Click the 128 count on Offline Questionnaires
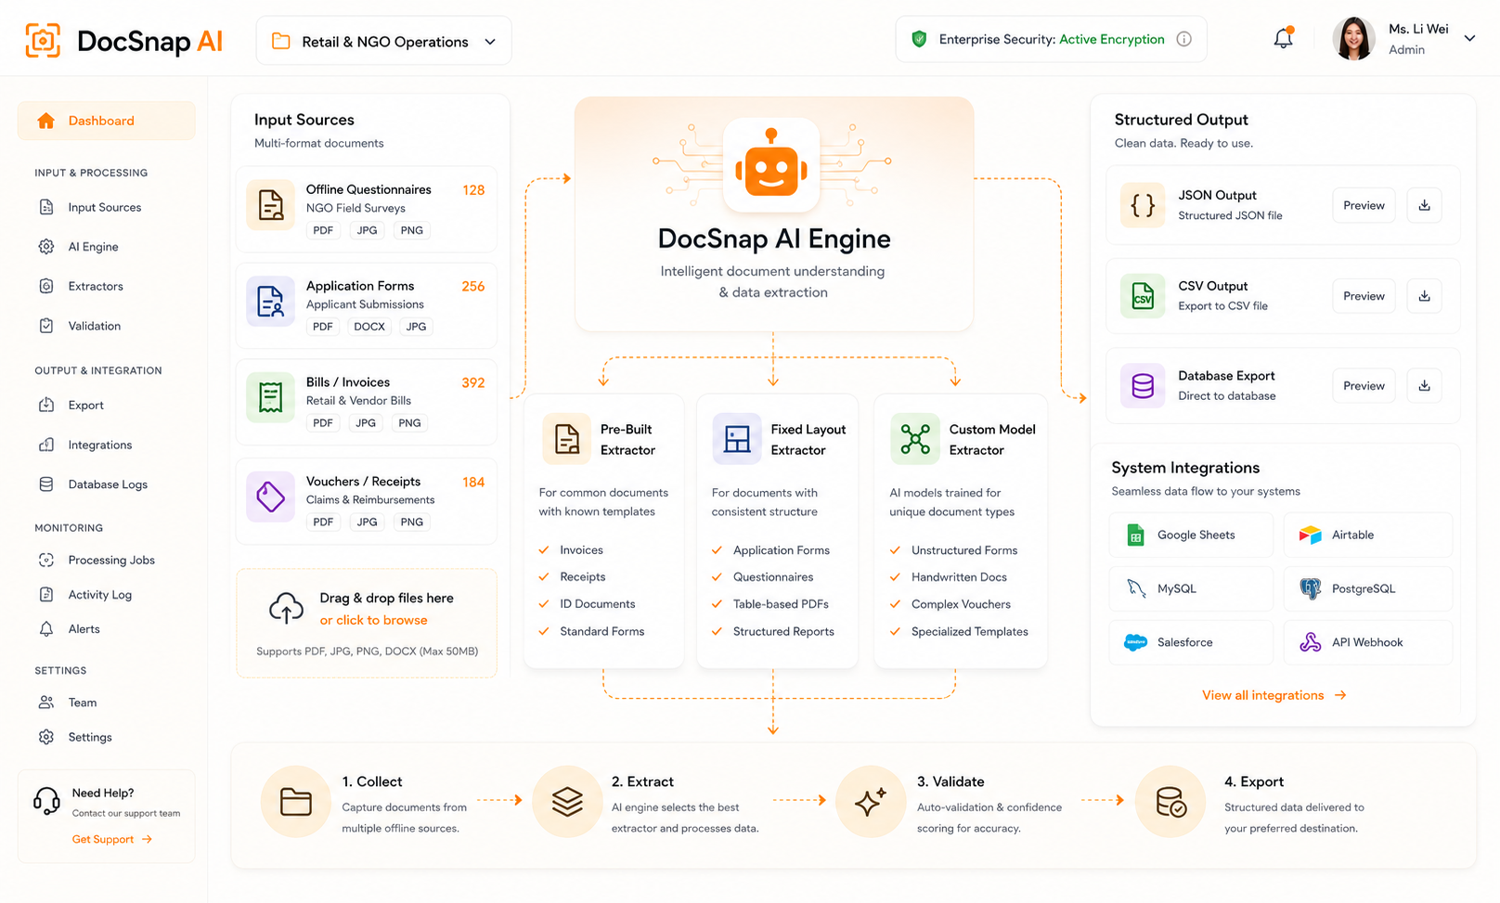 pos(473,190)
